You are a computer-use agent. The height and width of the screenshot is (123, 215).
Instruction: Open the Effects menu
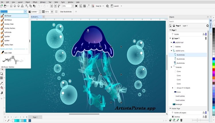click(x=35, y=2)
